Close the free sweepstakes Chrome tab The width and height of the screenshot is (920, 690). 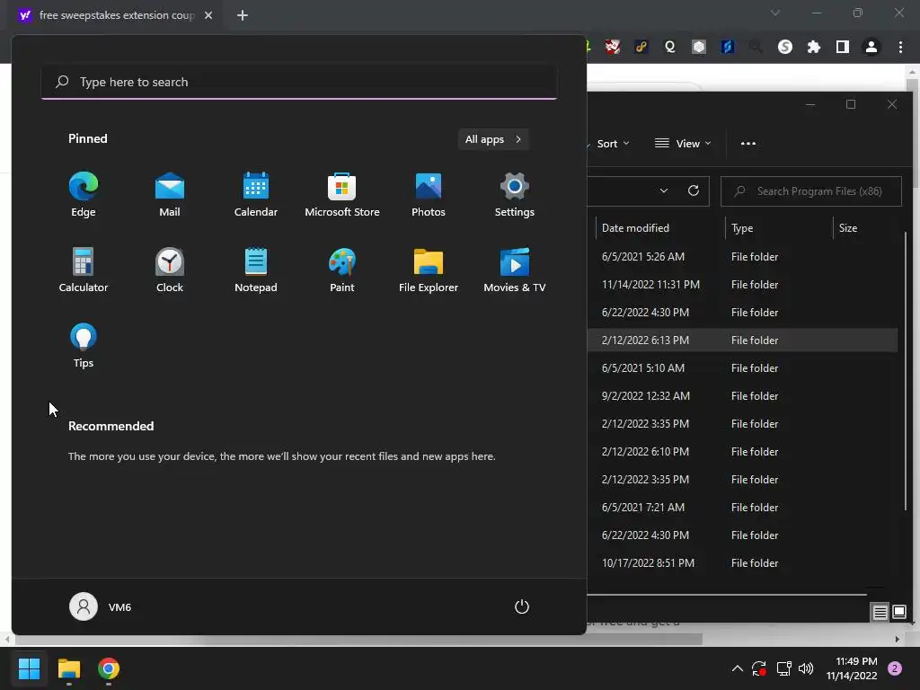[x=208, y=15]
